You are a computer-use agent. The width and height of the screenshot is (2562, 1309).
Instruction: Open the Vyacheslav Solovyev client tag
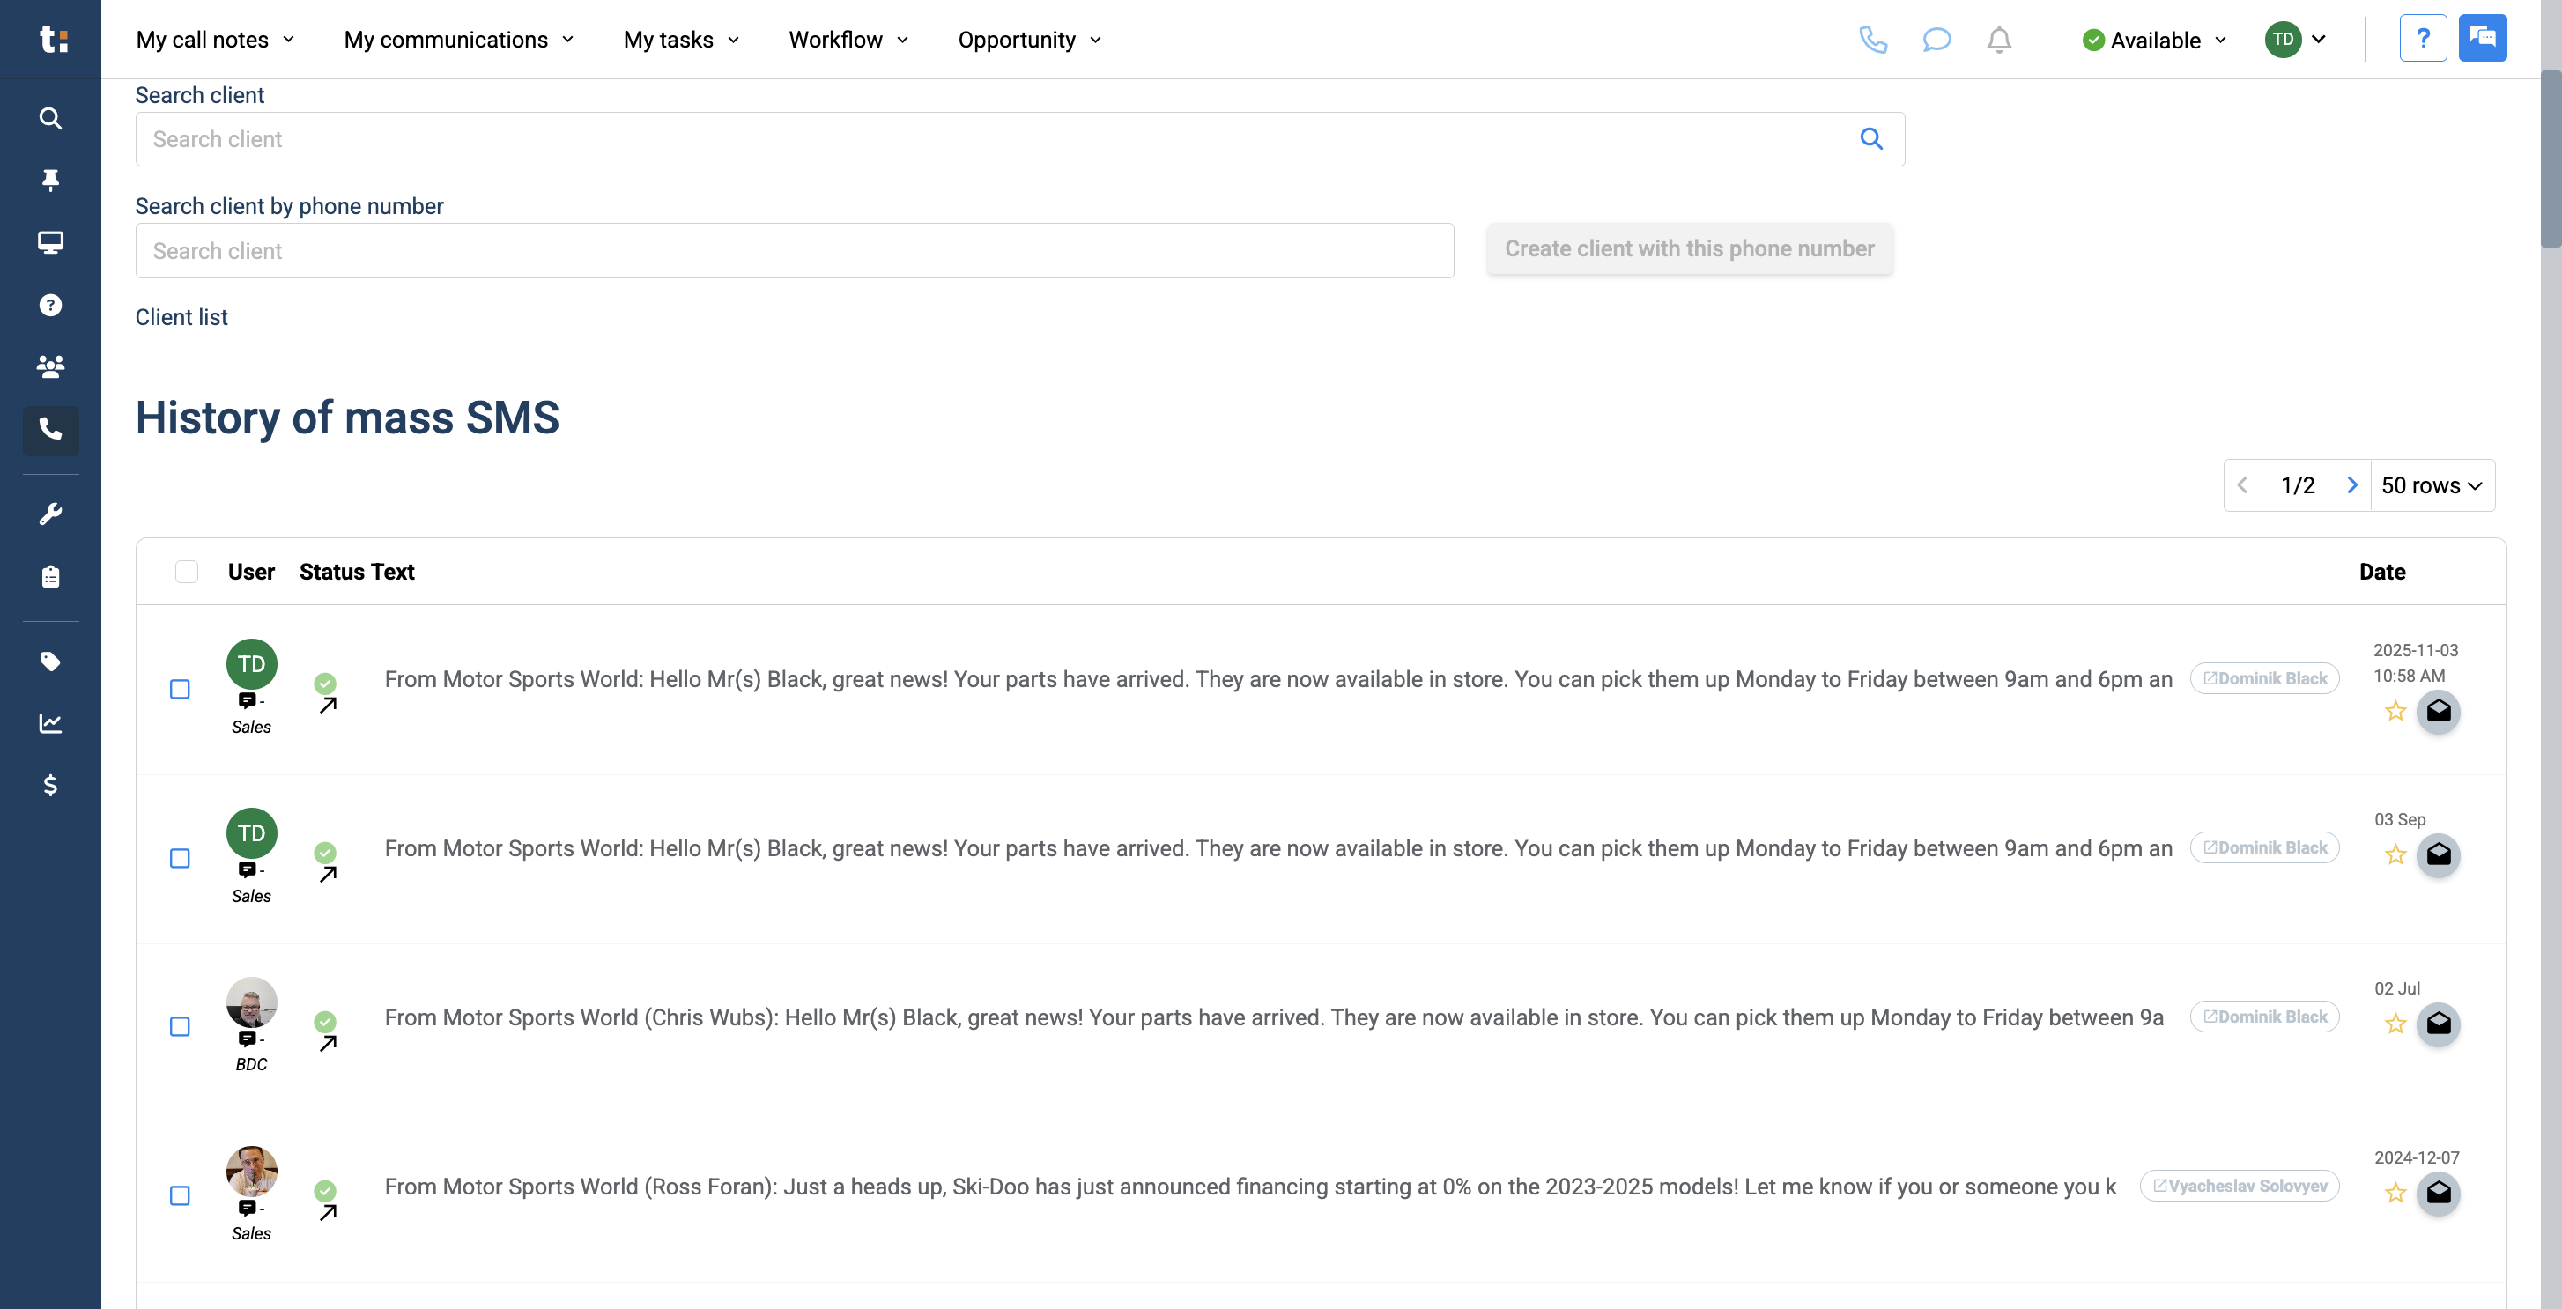(x=2239, y=1186)
